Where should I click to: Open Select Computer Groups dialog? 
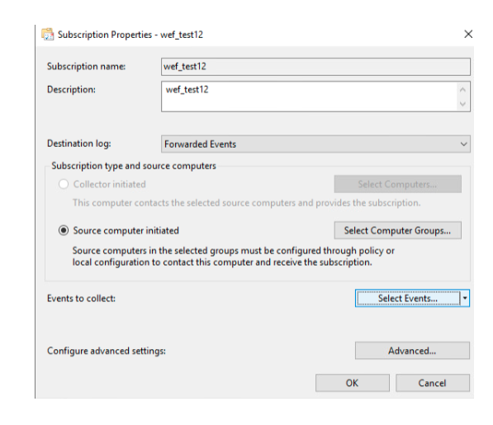tap(398, 230)
